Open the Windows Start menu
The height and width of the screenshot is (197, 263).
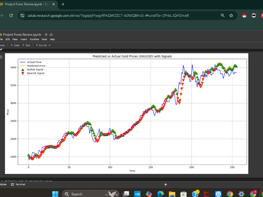point(55,194)
